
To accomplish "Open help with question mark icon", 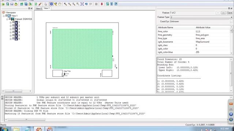I will click(116, 4).
